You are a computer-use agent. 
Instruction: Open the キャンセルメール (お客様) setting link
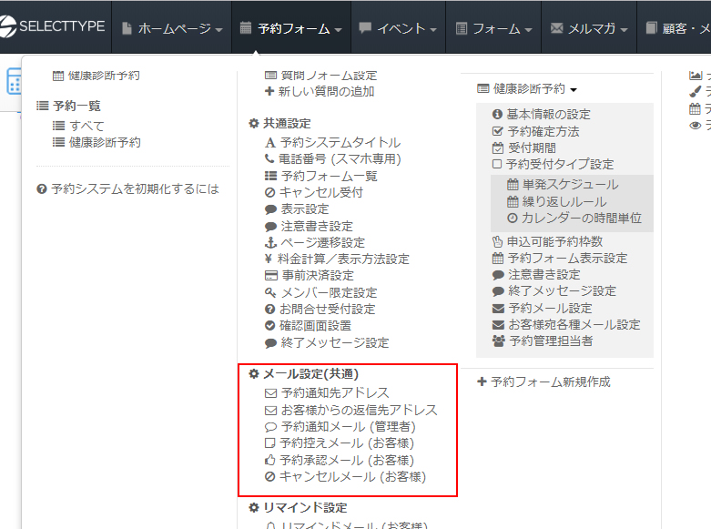click(344, 476)
